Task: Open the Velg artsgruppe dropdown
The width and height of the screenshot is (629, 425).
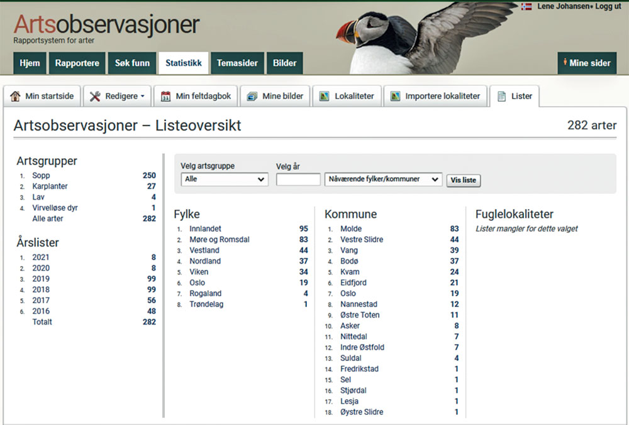Action: point(224,180)
